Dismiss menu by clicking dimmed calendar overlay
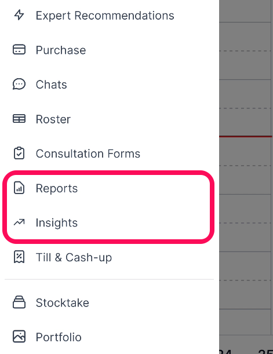The image size is (273, 354). [x=246, y=177]
